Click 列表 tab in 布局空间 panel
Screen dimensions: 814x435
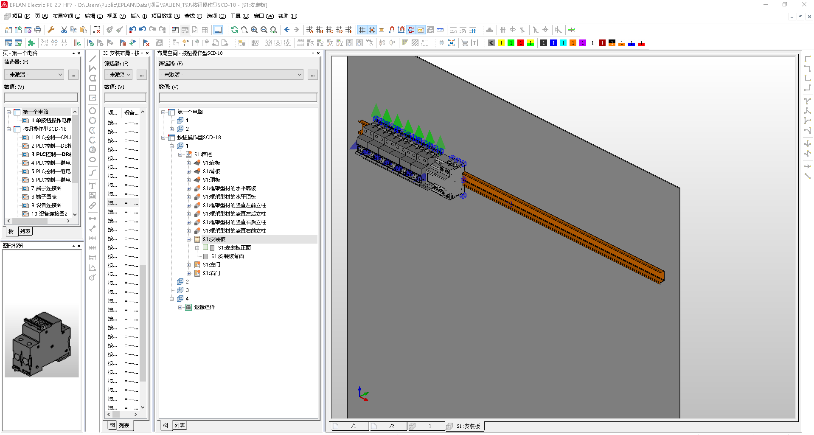click(x=180, y=425)
